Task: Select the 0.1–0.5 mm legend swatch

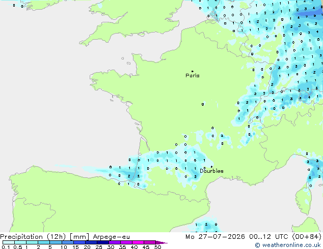Action: 9,242
